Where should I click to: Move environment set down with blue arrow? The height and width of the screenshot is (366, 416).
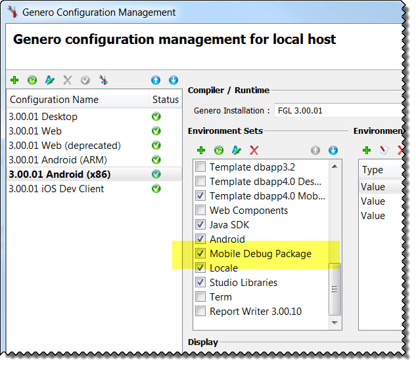[x=333, y=150]
